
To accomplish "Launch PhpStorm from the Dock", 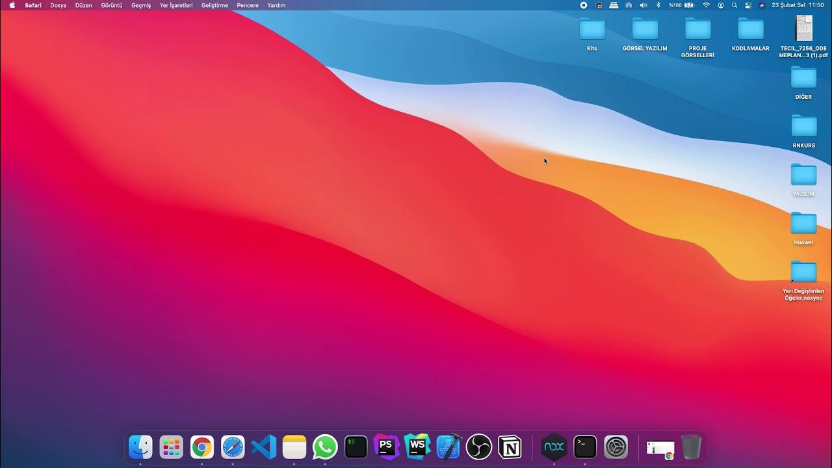I will pyautogui.click(x=387, y=447).
